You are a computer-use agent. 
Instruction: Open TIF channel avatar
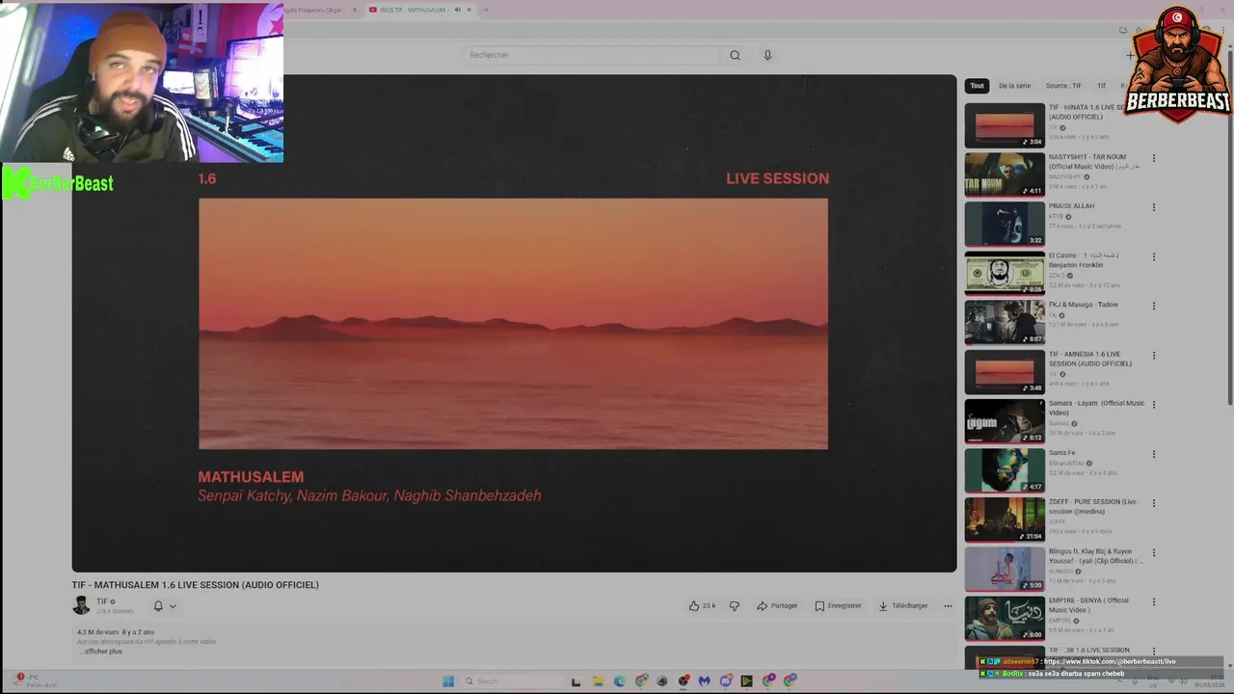click(x=81, y=605)
